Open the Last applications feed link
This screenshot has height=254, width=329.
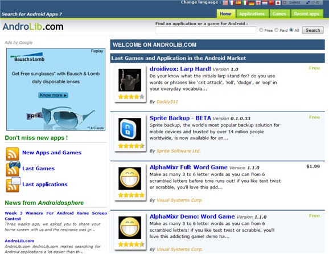point(45,185)
